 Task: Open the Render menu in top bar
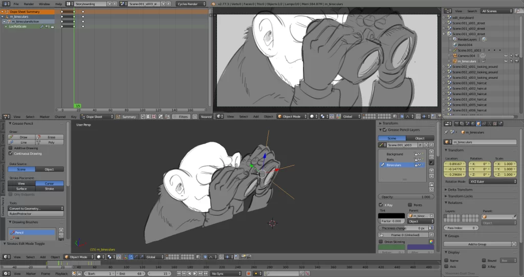(x=30, y=4)
